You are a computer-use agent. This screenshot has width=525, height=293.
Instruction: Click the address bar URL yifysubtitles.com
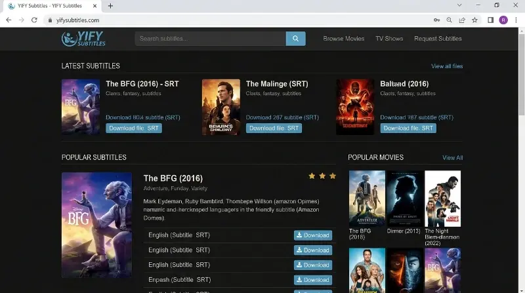click(77, 20)
